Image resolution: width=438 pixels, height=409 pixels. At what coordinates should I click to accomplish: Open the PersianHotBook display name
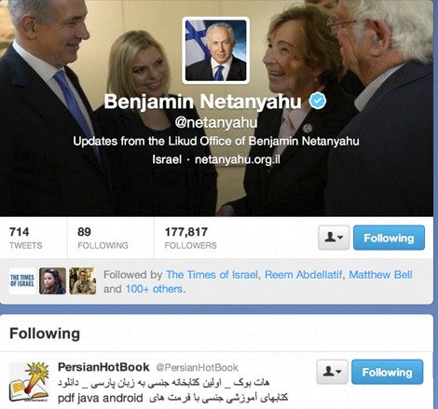[103, 367]
